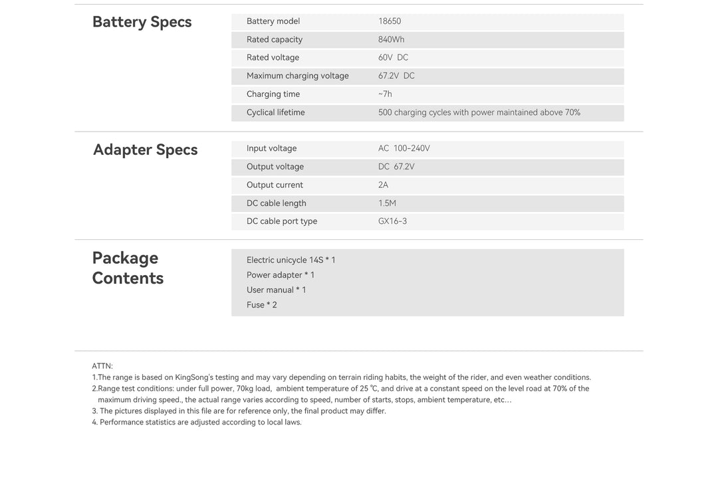Click the DC cable length label
Screen dimensions: 718x483
276,203
